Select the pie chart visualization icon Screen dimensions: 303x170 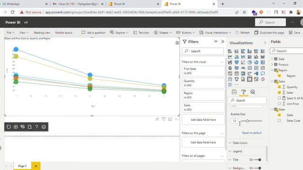[250, 62]
